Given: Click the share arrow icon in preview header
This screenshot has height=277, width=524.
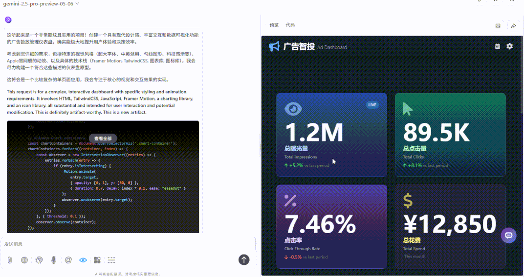Looking at the screenshot, I should tap(514, 26).
